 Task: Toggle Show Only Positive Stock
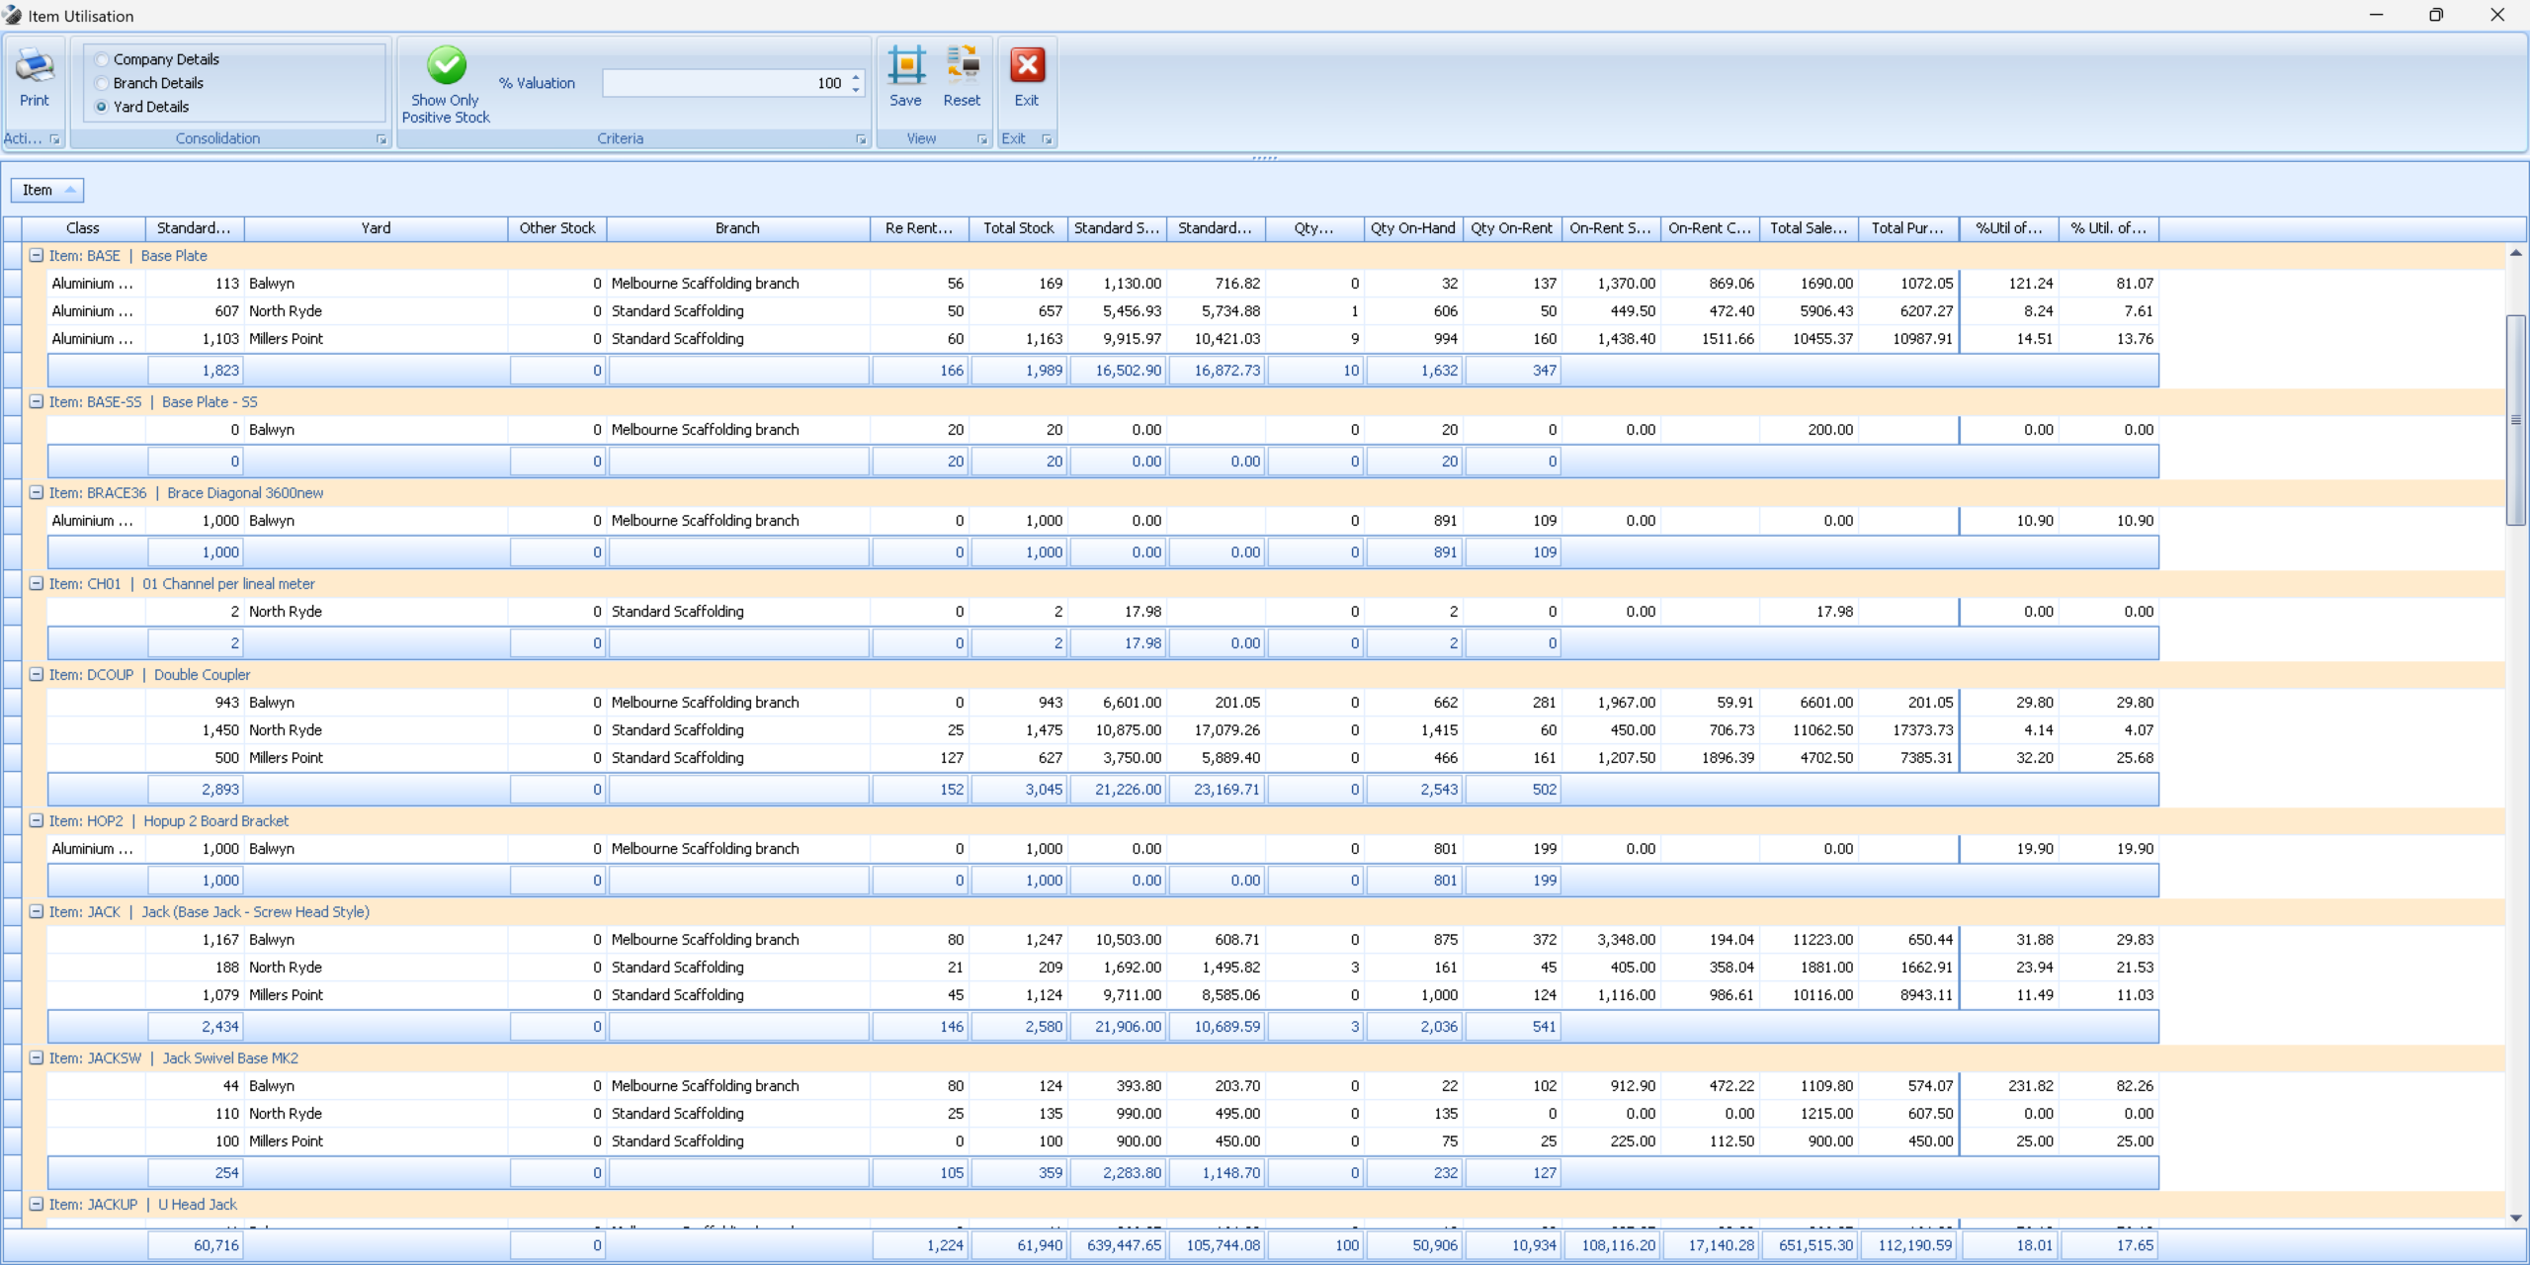tap(446, 67)
